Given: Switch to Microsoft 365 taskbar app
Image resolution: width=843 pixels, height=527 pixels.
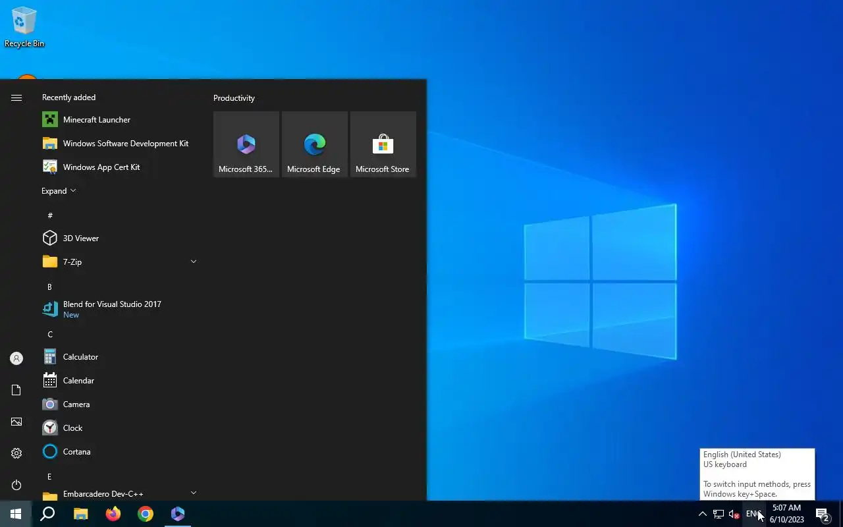Looking at the screenshot, I should tap(178, 514).
